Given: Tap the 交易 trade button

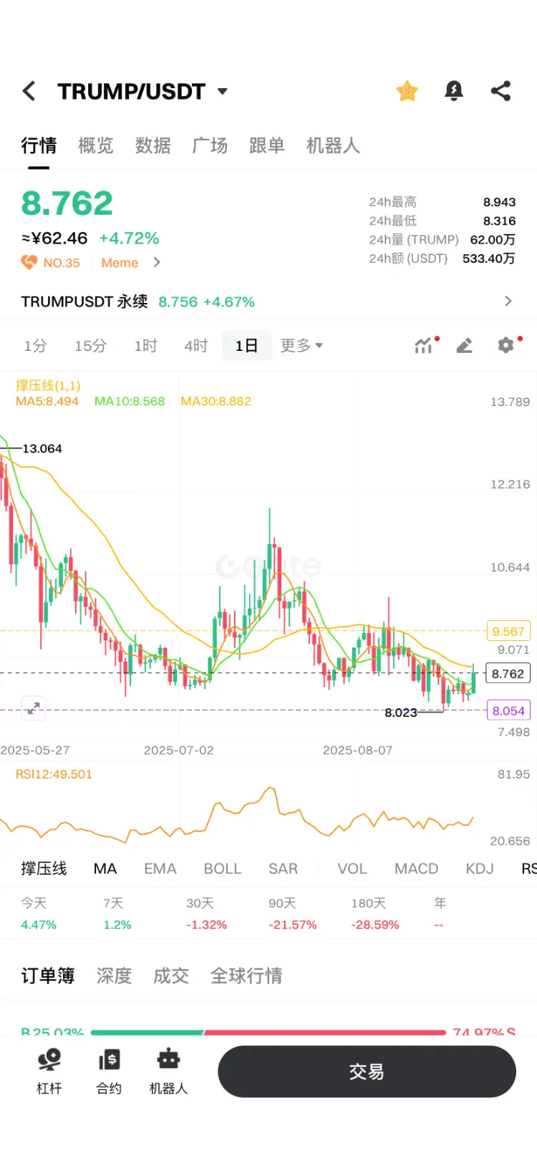Looking at the screenshot, I should [x=367, y=1071].
